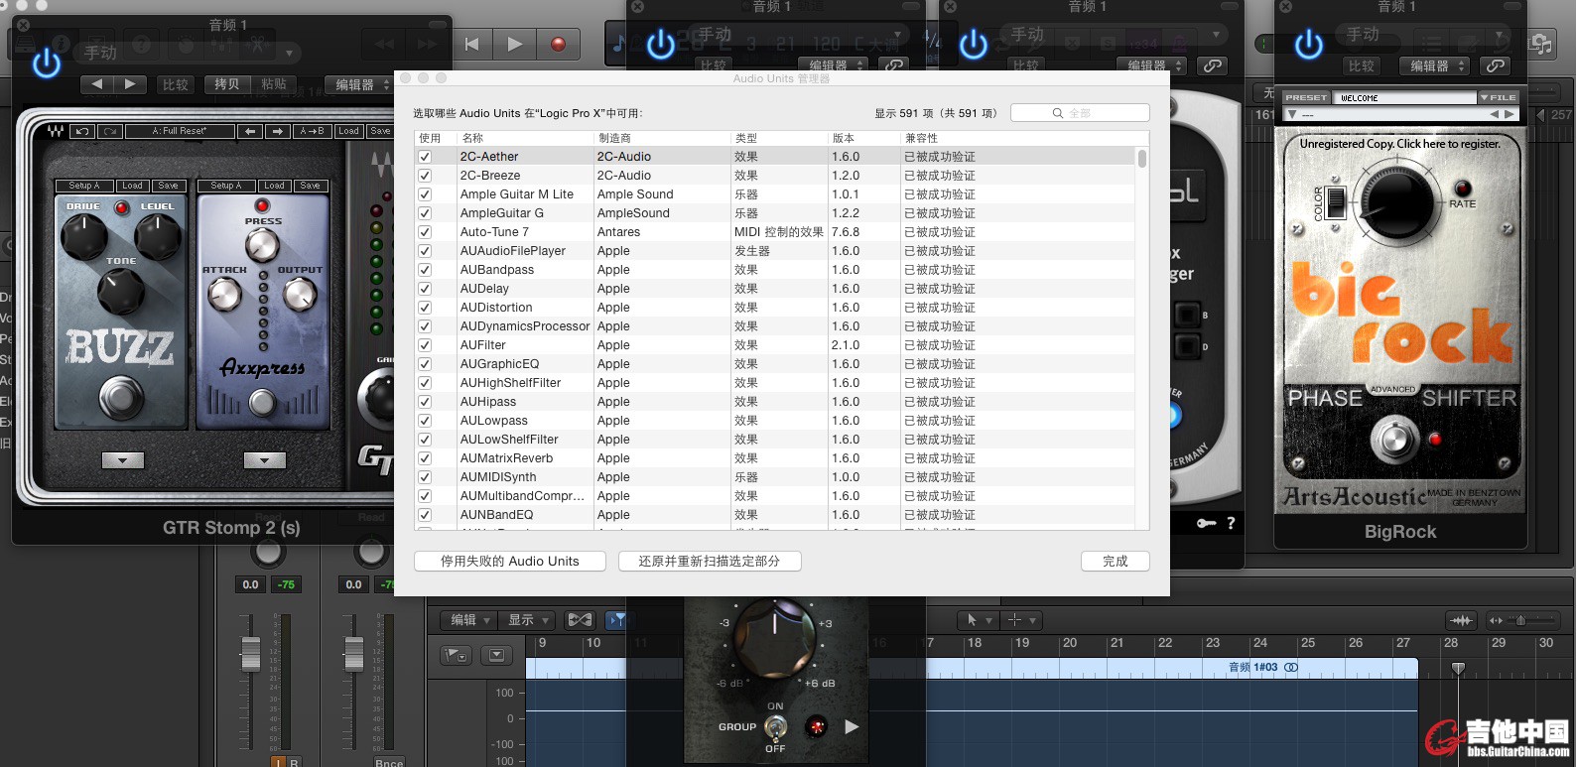Click the transport play button

514,44
